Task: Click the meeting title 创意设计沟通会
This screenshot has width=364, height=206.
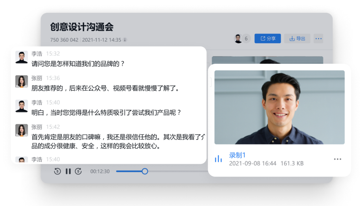Action: (x=82, y=27)
